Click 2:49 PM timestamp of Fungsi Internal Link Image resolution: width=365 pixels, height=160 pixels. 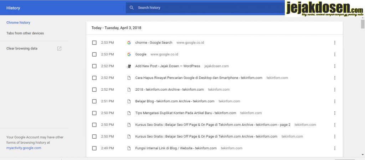[108, 148]
